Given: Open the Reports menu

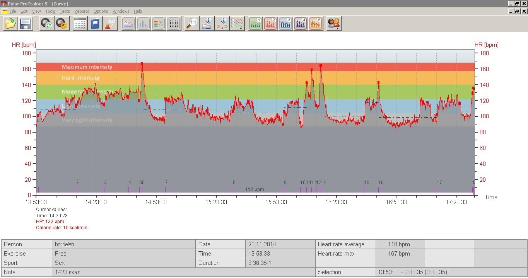Looking at the screenshot, I should [82, 11].
